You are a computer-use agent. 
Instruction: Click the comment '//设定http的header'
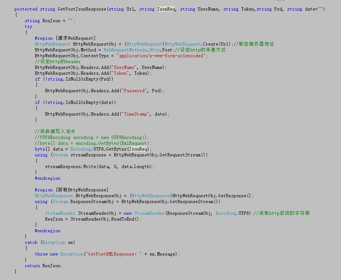point(58,62)
